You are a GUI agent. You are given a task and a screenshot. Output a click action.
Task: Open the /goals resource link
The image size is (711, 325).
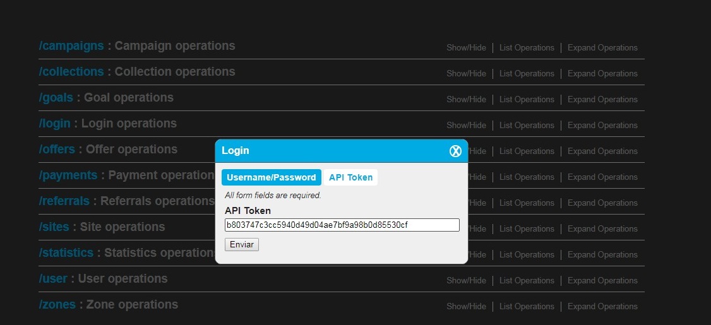tap(56, 98)
